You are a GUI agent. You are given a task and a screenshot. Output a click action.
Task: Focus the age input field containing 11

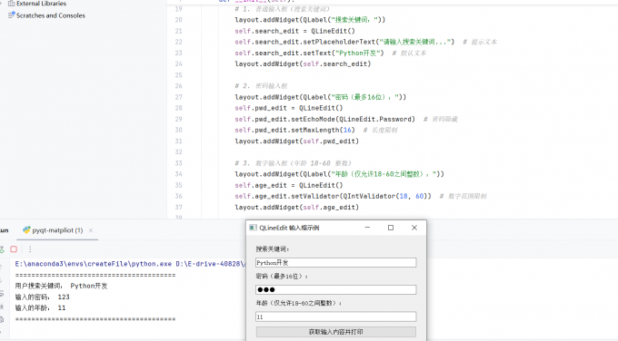(x=335, y=317)
